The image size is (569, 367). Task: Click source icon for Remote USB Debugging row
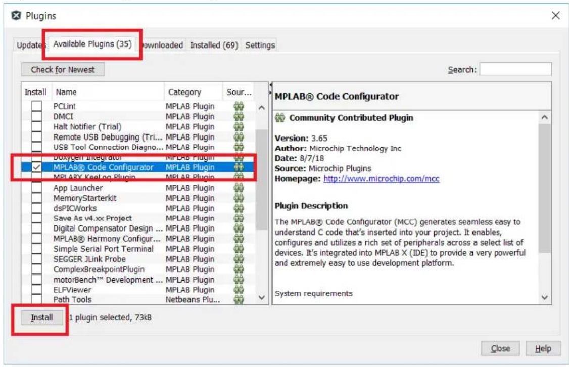pos(239,137)
